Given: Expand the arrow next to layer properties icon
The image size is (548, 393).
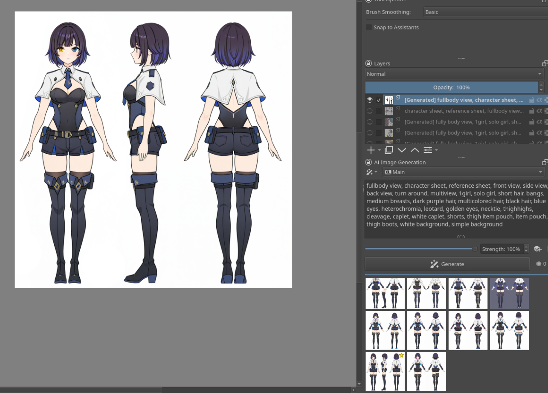Looking at the screenshot, I should coord(436,150).
